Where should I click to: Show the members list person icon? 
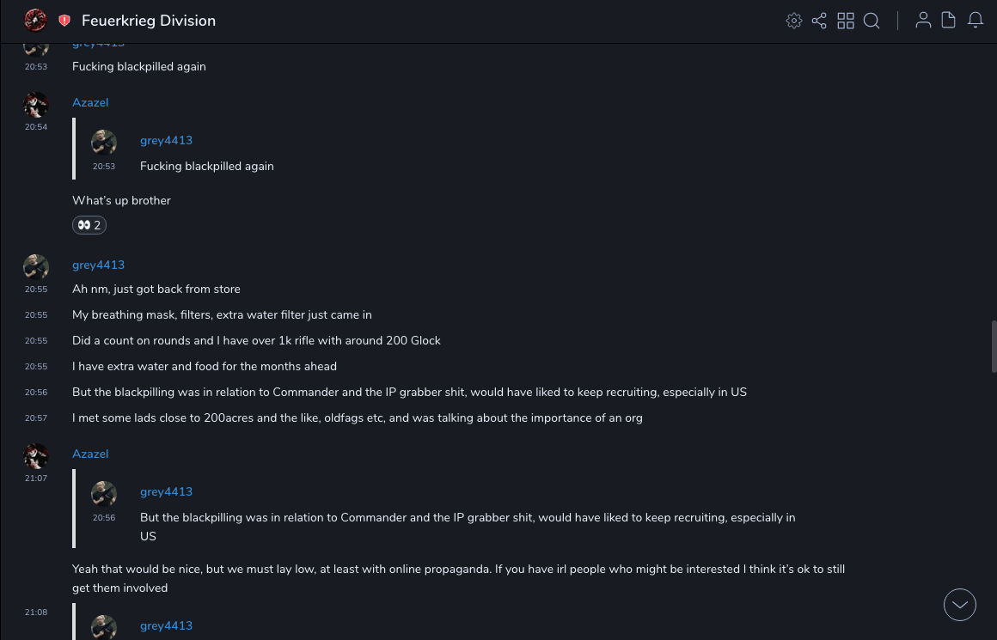[x=923, y=21]
